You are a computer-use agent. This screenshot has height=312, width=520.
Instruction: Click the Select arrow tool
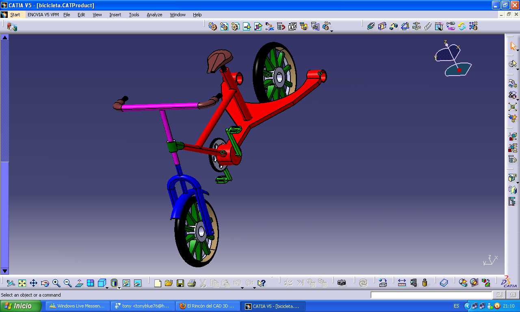[513, 46]
